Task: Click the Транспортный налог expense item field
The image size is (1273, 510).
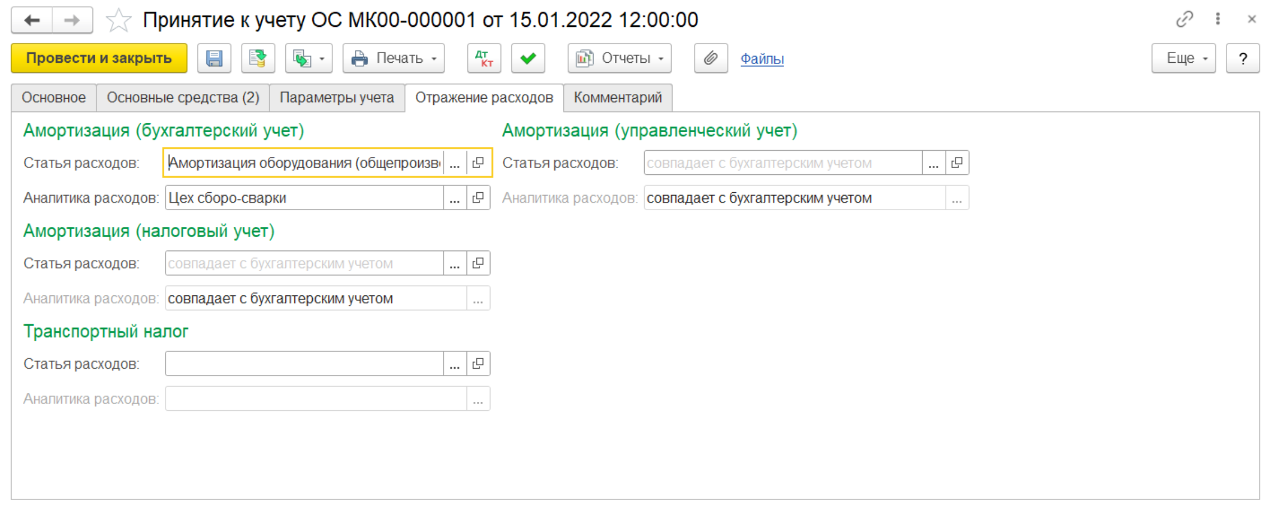Action: pos(304,364)
